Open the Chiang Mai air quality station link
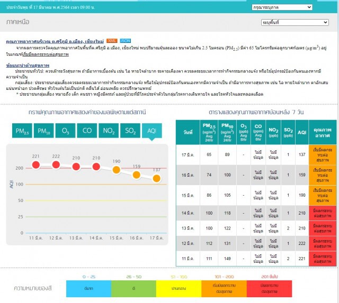Image resolution: width=339 pixels, height=303 pixels. (55, 41)
